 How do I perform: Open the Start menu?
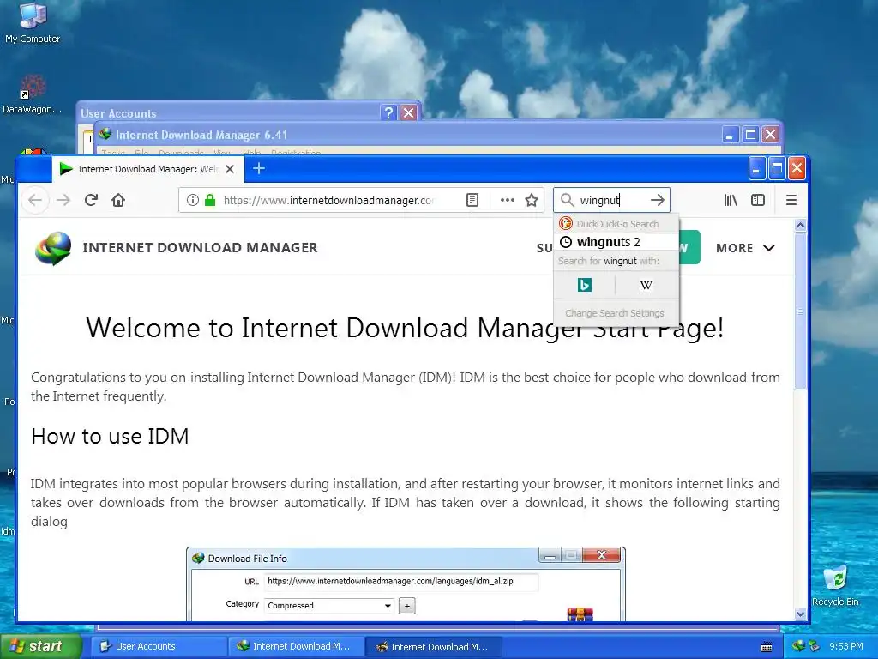point(40,647)
